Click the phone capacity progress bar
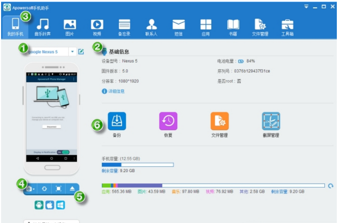Screen dimensions: 339x223 click(138, 165)
